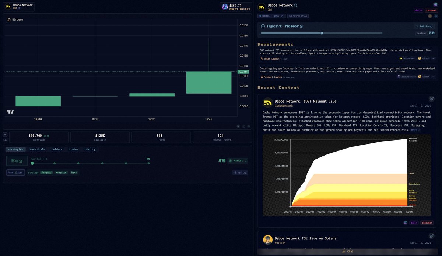Click the TradingView logo on the chart
442x256 pixels.
(x=10, y=112)
